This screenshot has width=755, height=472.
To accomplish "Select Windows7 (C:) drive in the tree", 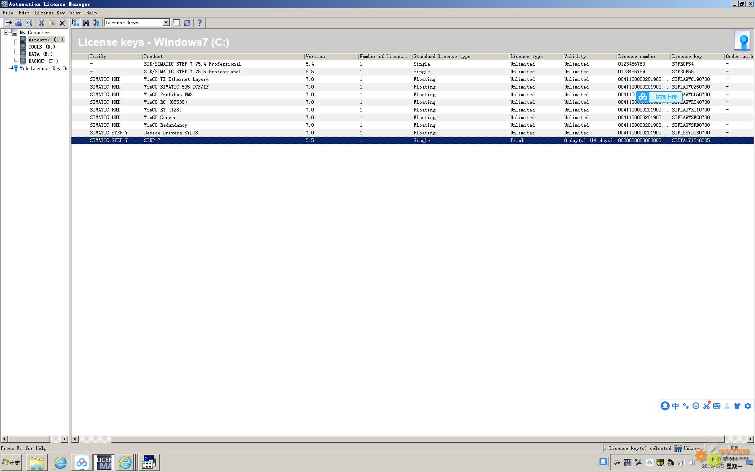I will click(45, 40).
